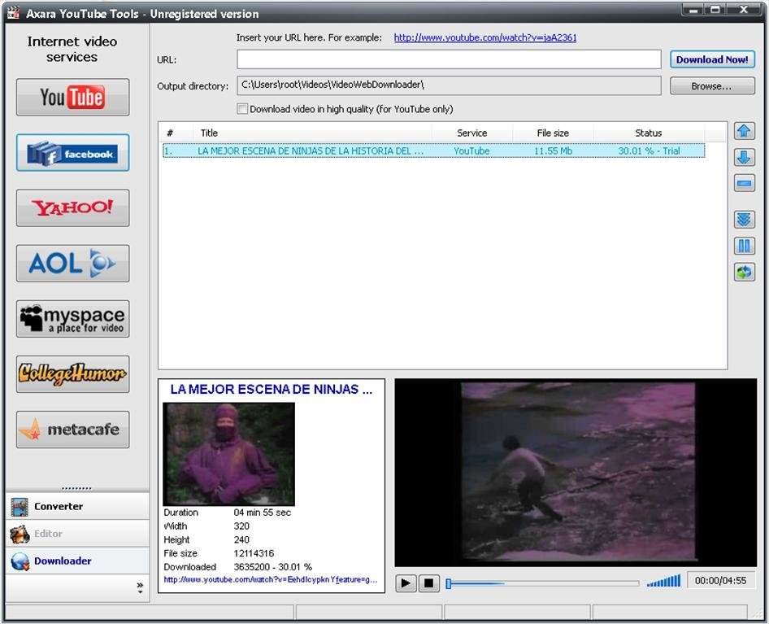The height and width of the screenshot is (624, 769).
Task: Adjust the volume level bars
Action: pyautogui.click(x=663, y=581)
